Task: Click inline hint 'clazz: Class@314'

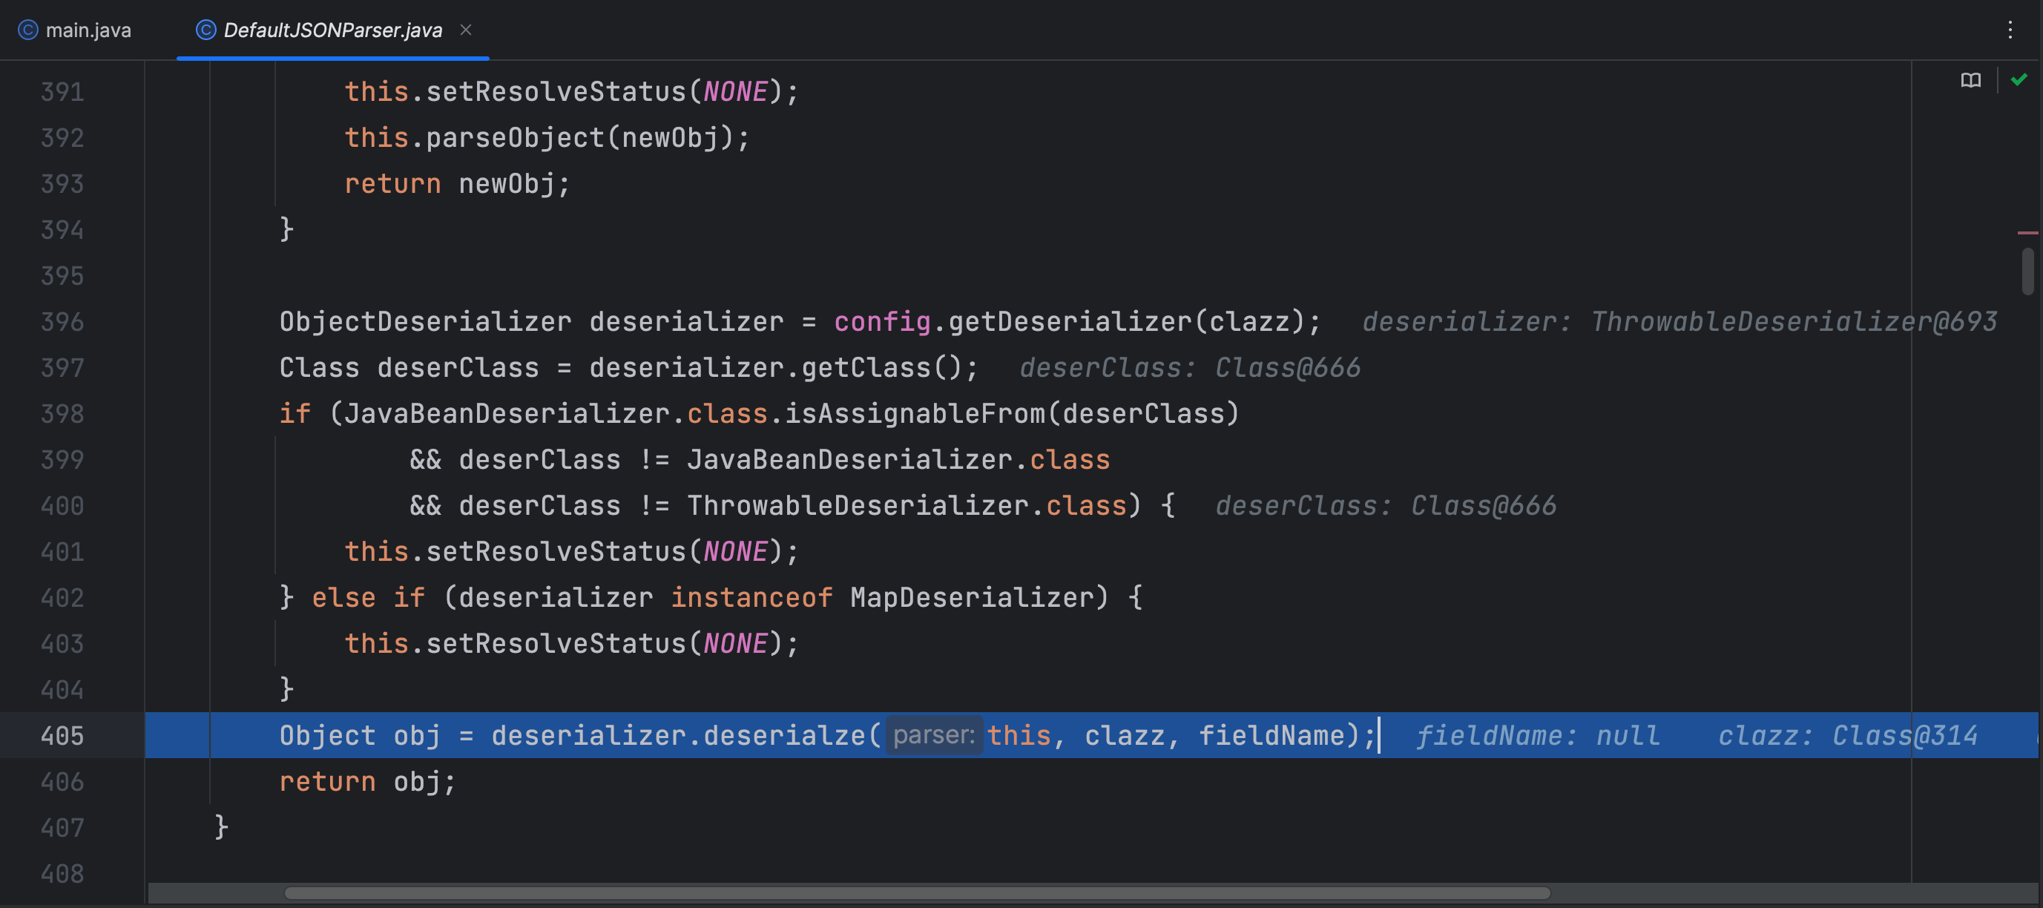Action: coord(1847,736)
